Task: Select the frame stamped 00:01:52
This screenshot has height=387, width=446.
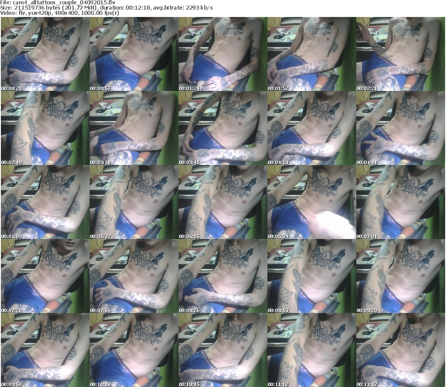Action: [x=312, y=54]
